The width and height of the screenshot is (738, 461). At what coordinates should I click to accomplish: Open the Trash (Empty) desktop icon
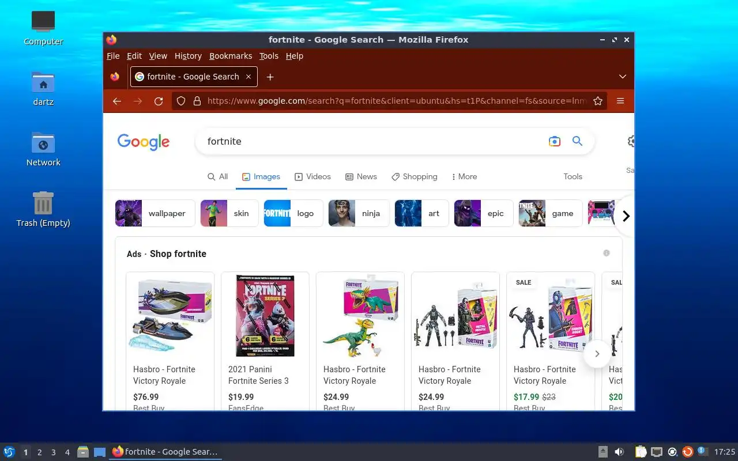coord(43,210)
